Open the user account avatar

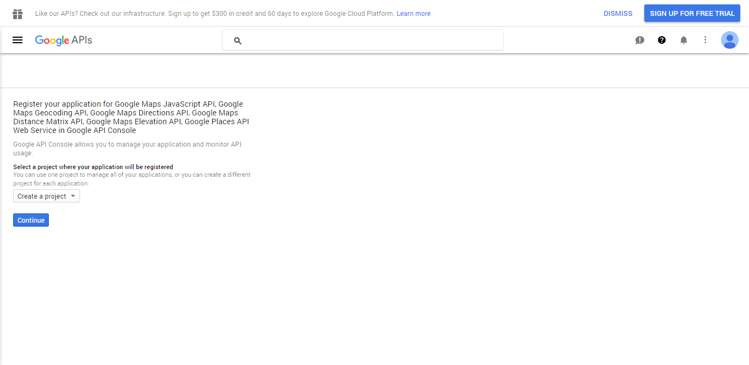tap(730, 40)
